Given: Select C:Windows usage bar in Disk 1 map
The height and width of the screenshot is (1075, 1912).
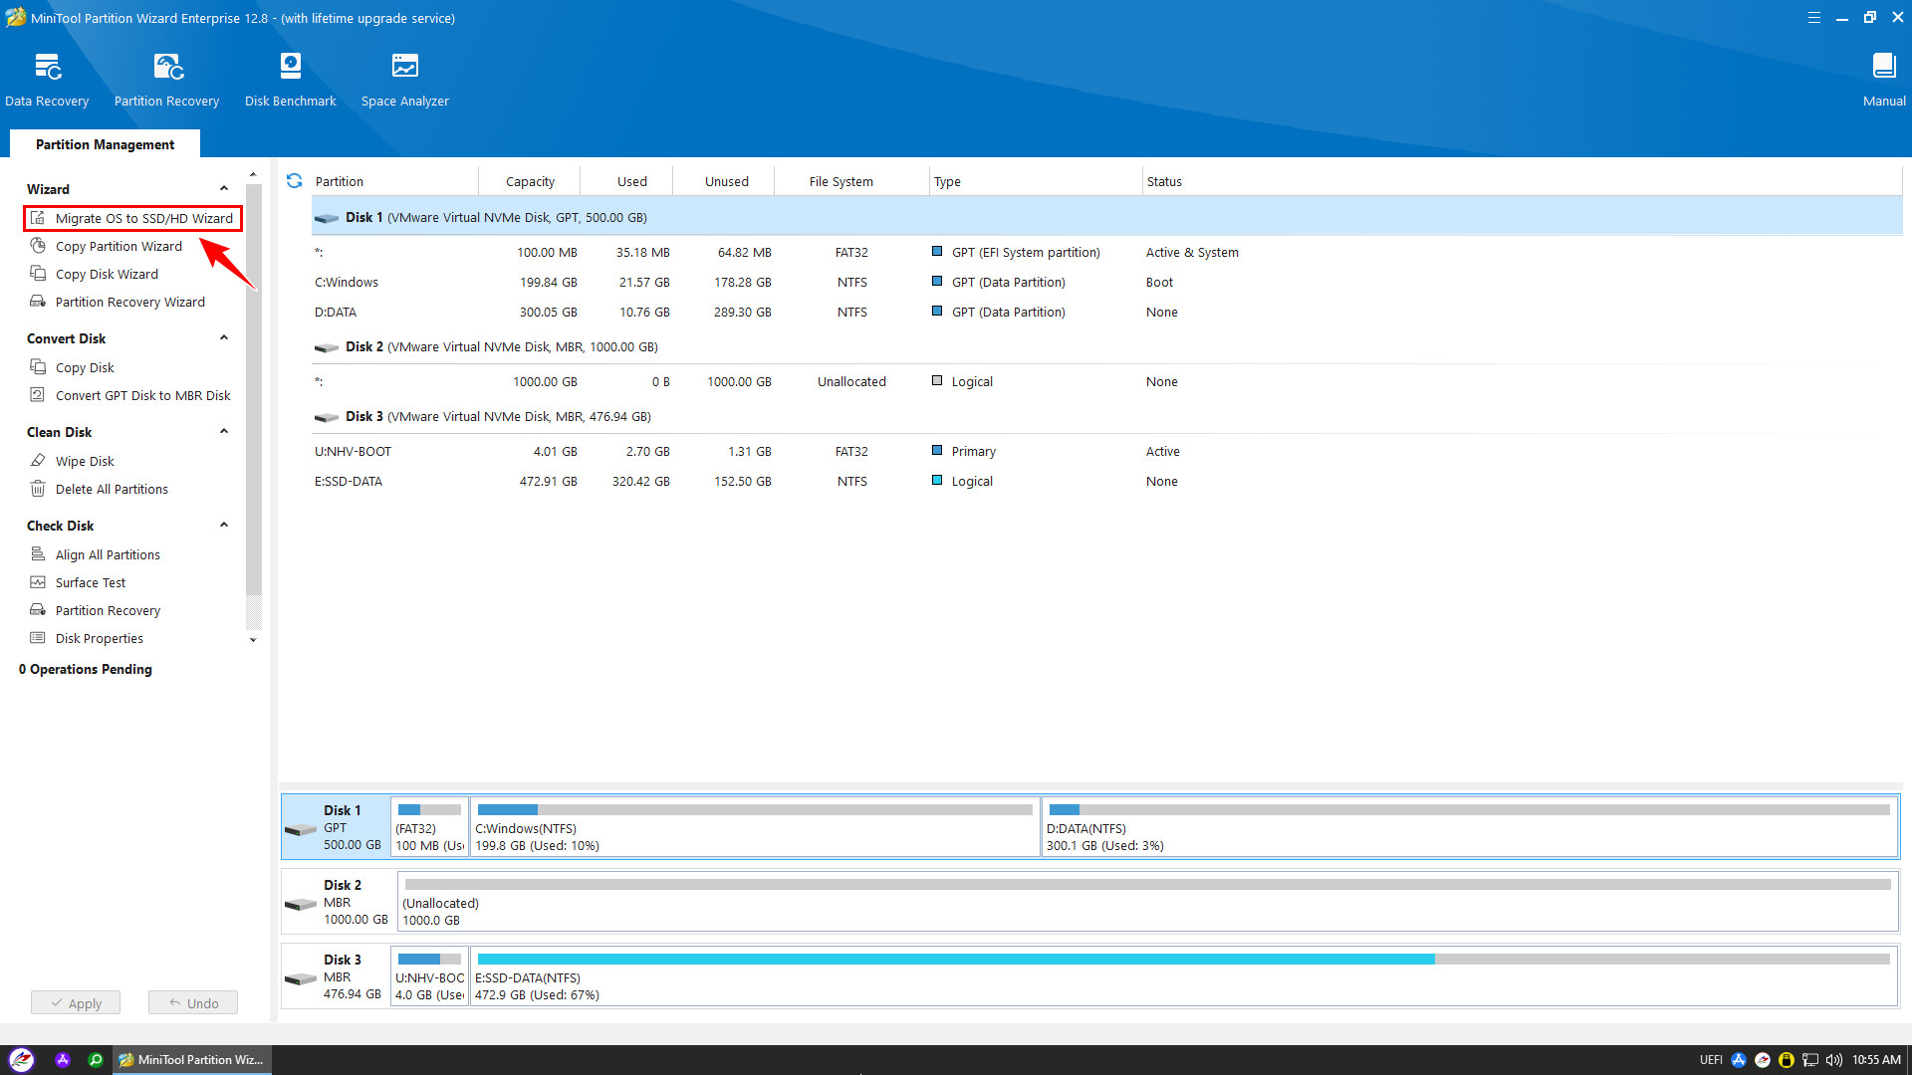Looking at the screenshot, I should 754,810.
